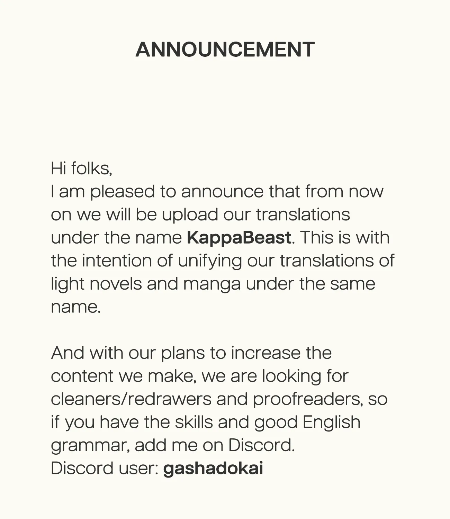
Task: Click 'name.' ending the first paragraph
Action: pos(76,307)
